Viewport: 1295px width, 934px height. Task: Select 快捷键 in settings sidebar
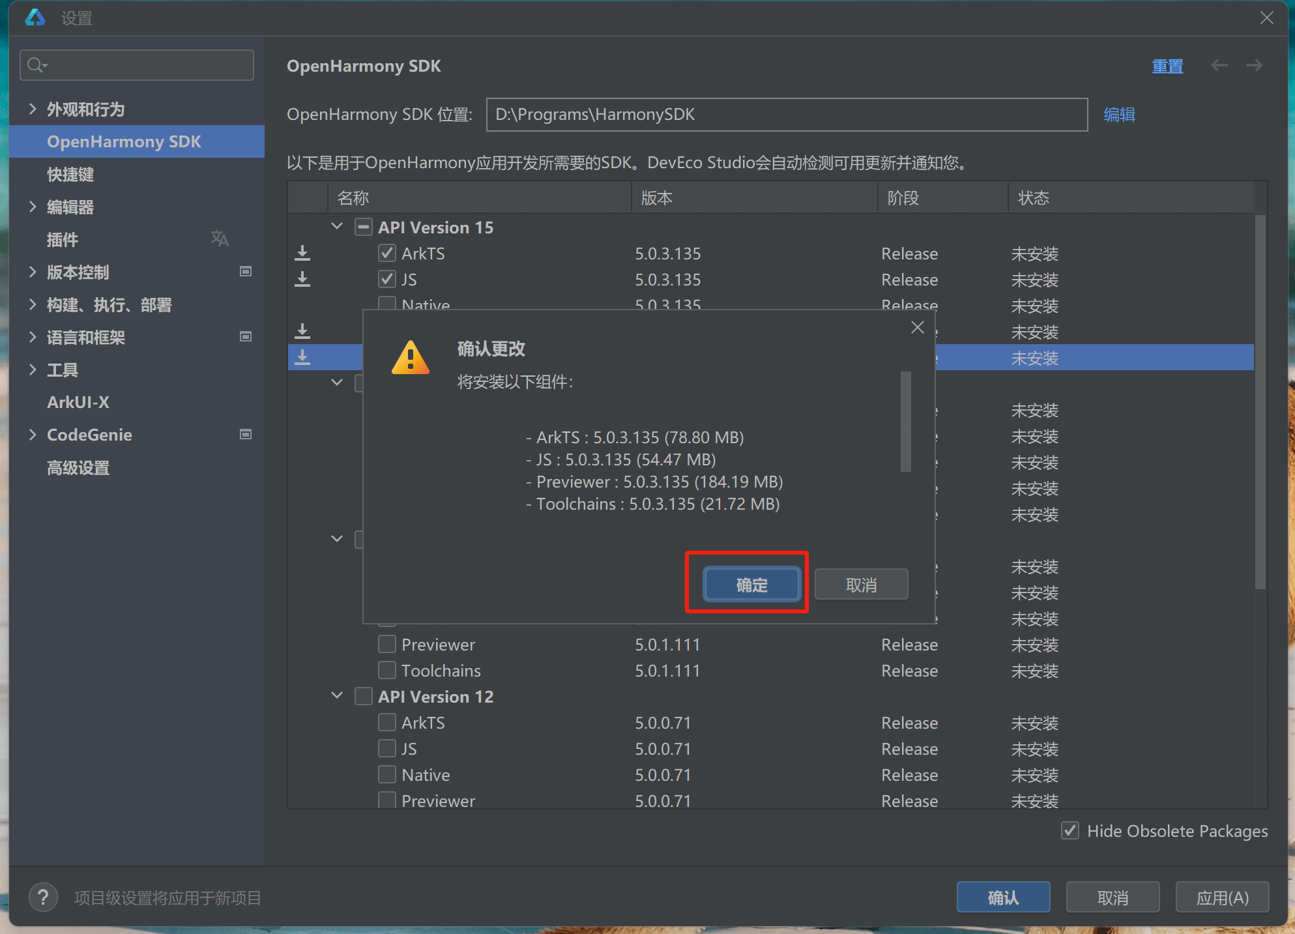coord(70,174)
